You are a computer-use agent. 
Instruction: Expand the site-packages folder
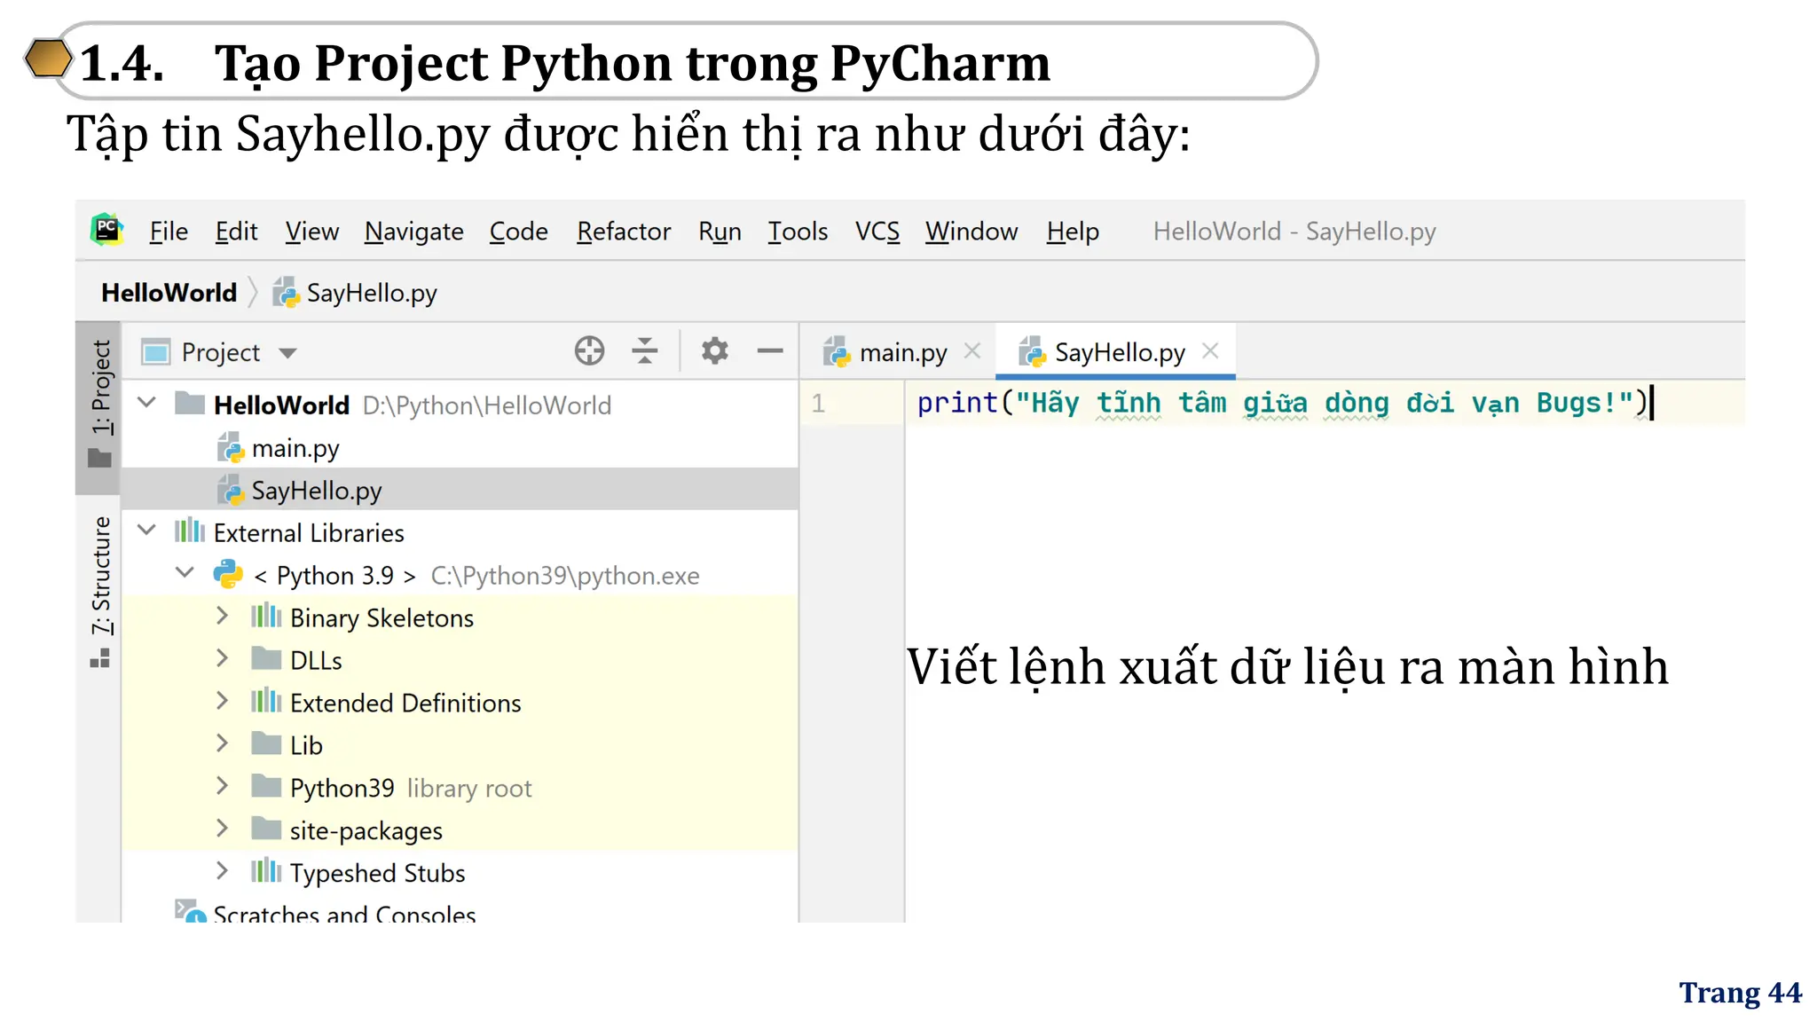click(222, 829)
